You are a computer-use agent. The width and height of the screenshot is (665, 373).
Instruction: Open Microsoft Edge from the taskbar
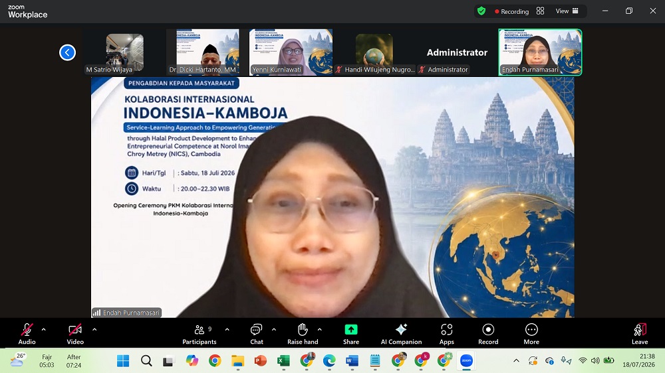coord(329,361)
